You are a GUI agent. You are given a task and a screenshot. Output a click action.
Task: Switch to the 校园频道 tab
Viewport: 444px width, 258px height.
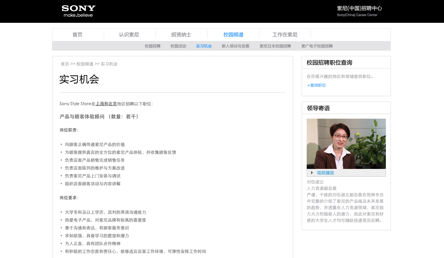(233, 35)
